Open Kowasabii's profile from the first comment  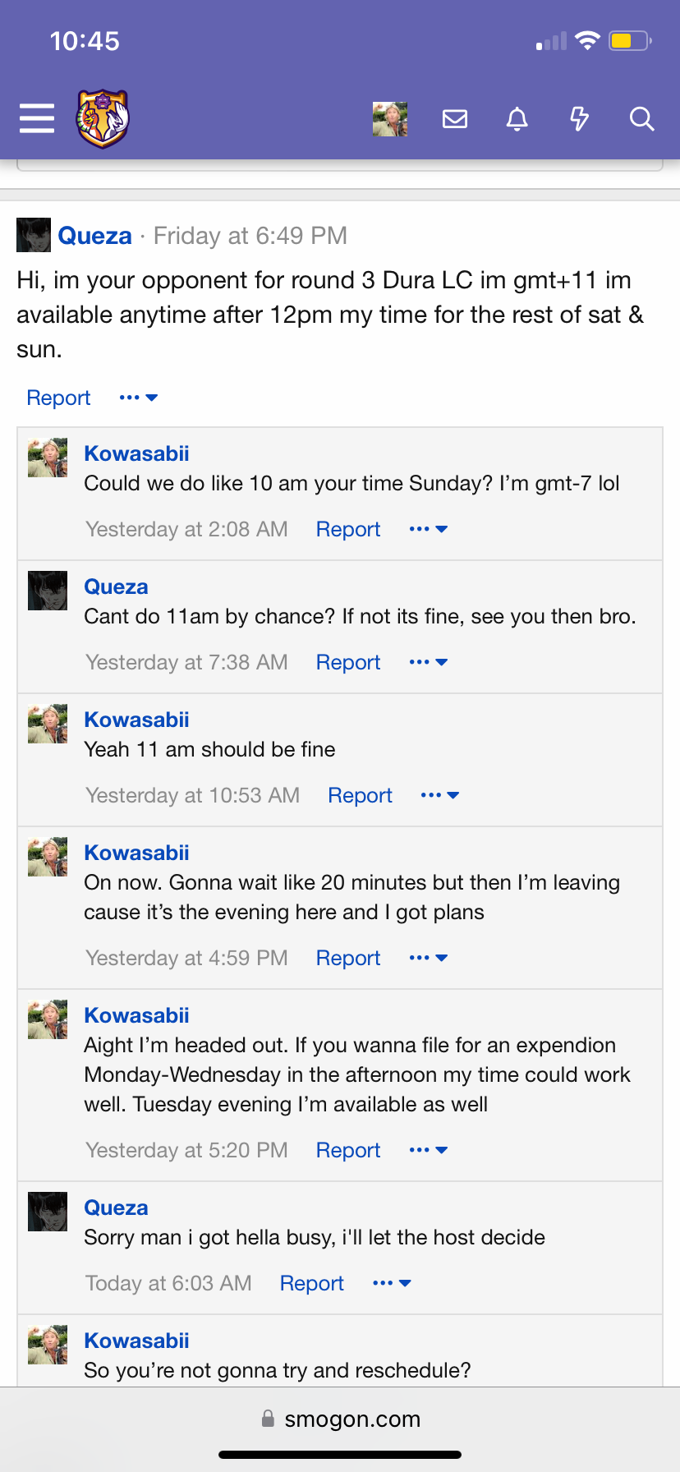136,453
